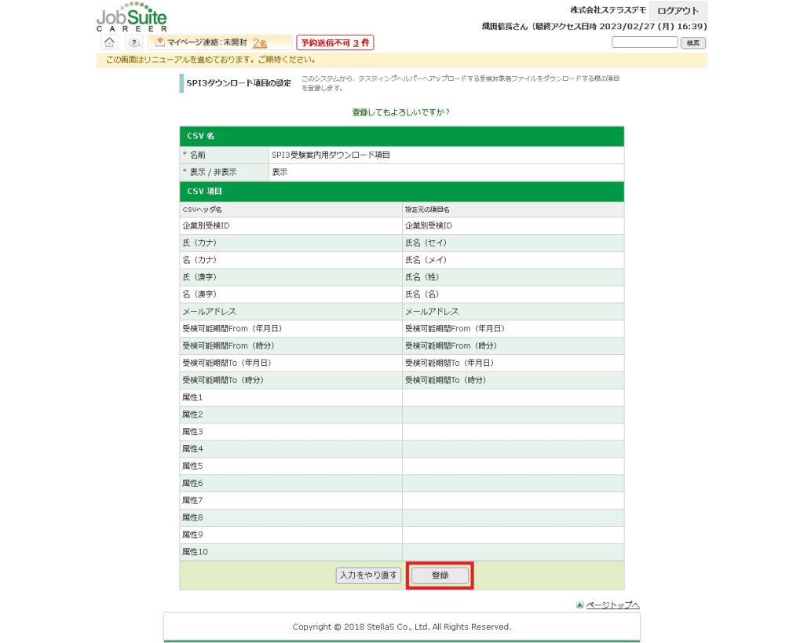Click the SPI3ダウンロード項目の設定 page title
The width and height of the screenshot is (804, 643).
[x=239, y=83]
